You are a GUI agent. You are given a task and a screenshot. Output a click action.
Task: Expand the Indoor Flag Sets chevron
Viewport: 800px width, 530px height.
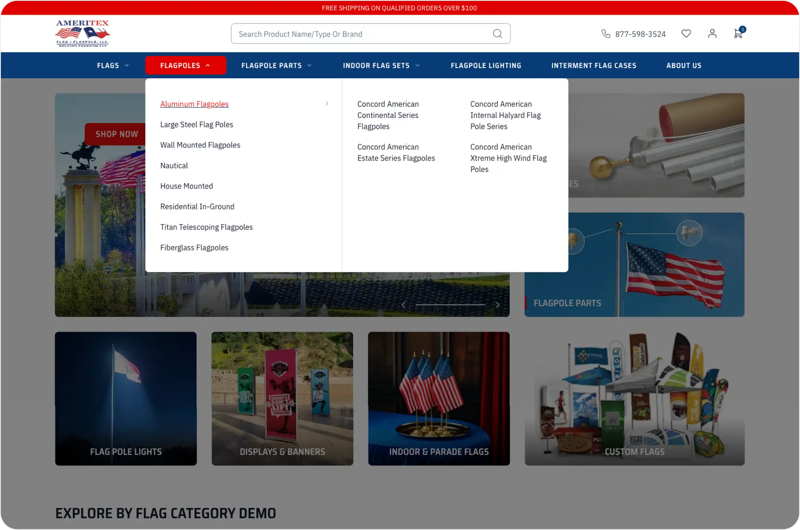click(x=417, y=65)
